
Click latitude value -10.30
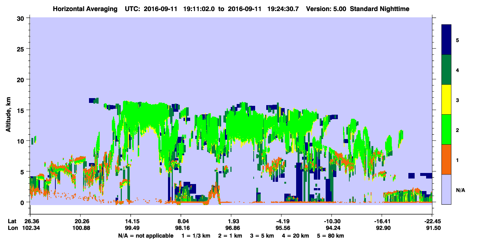(332, 221)
